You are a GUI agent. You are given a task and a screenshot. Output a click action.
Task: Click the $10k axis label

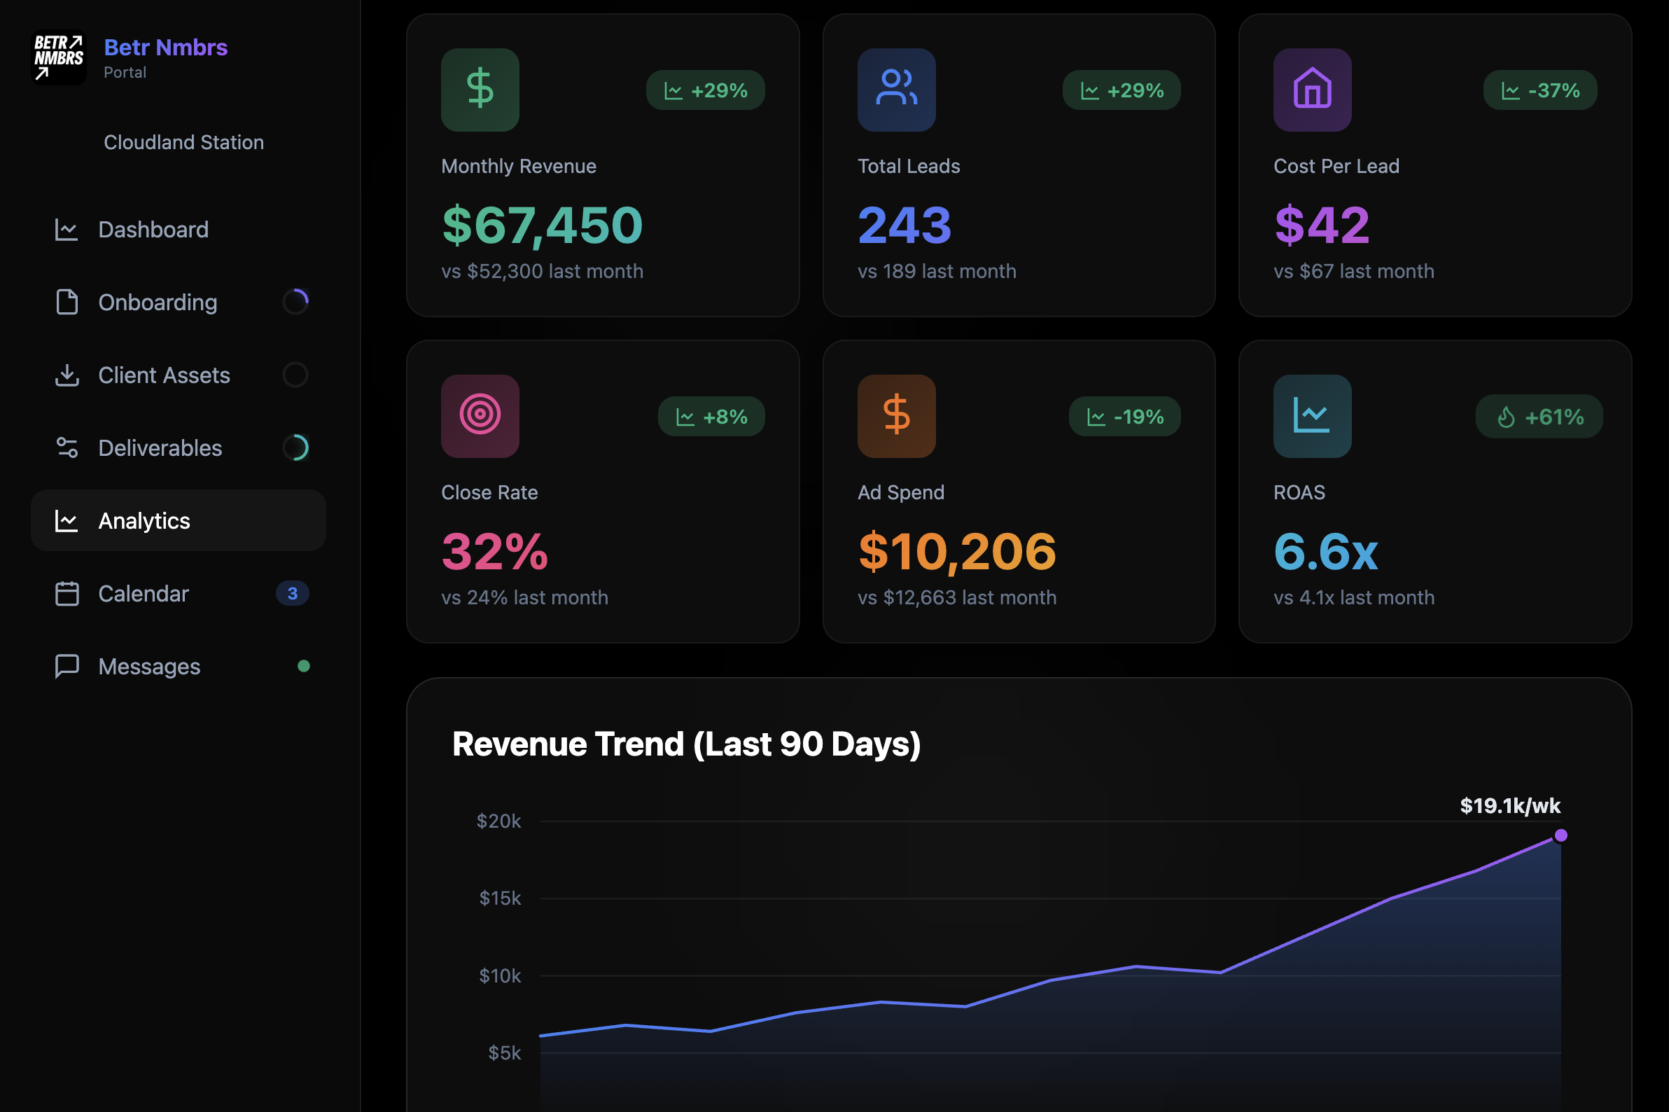500,976
